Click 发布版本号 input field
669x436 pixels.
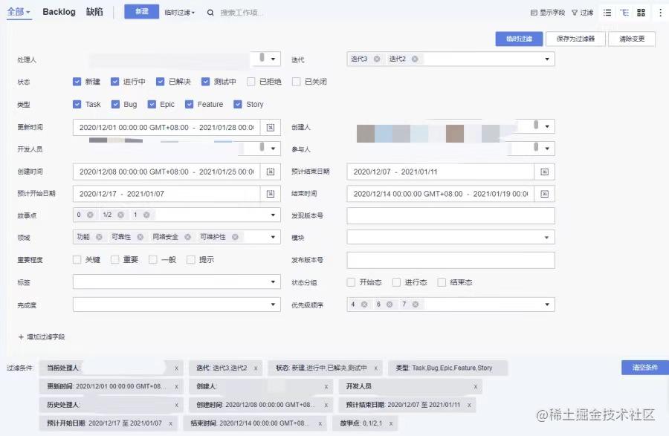(450, 260)
